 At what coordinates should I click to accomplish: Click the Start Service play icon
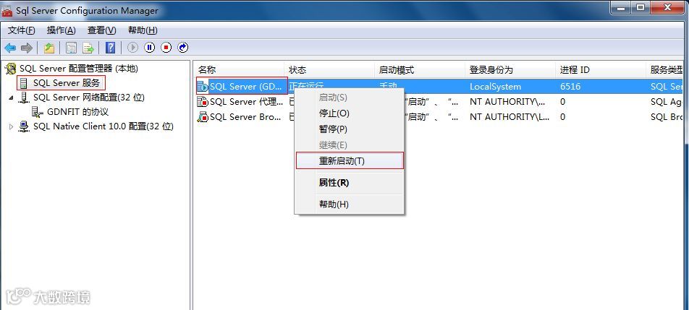pyautogui.click(x=132, y=48)
